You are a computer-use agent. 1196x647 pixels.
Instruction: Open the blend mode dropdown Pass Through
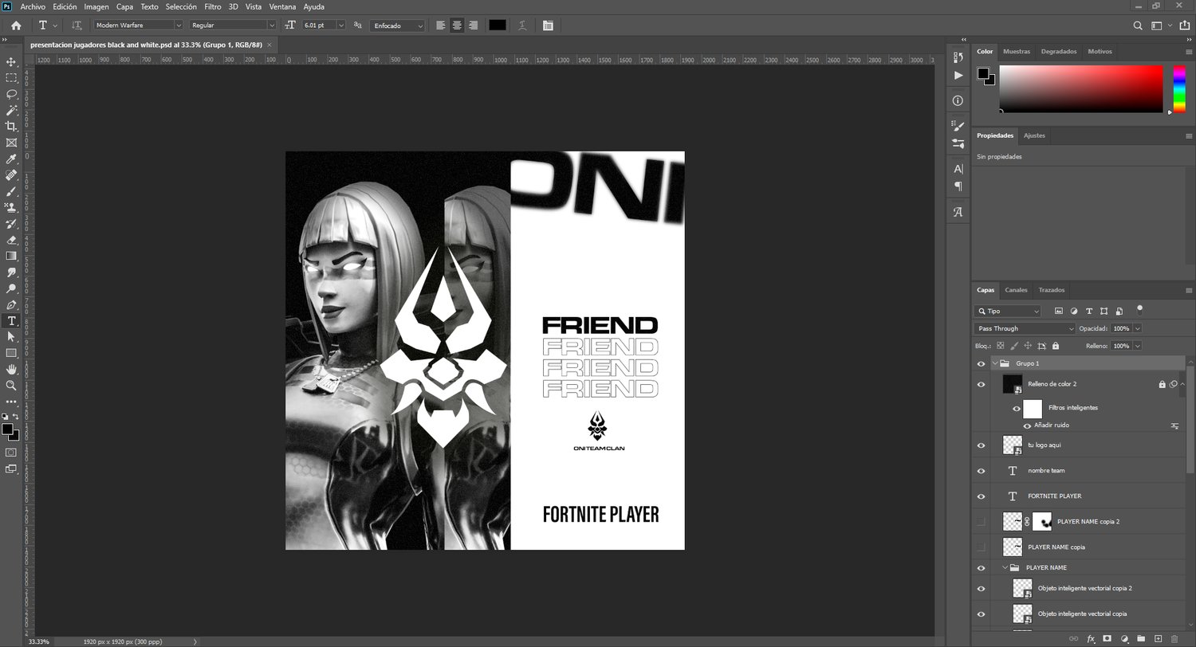click(1025, 328)
